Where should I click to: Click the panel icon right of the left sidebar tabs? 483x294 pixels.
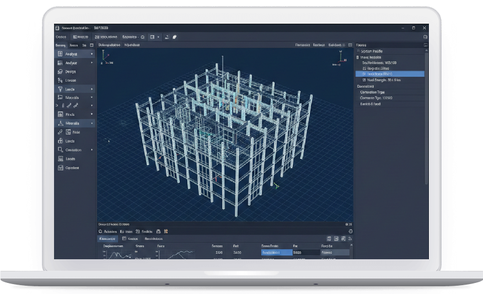[92, 45]
